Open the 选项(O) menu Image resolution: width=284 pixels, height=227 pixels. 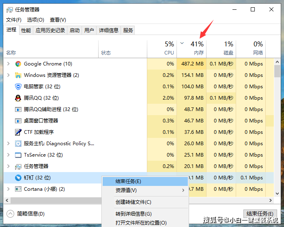click(36, 20)
